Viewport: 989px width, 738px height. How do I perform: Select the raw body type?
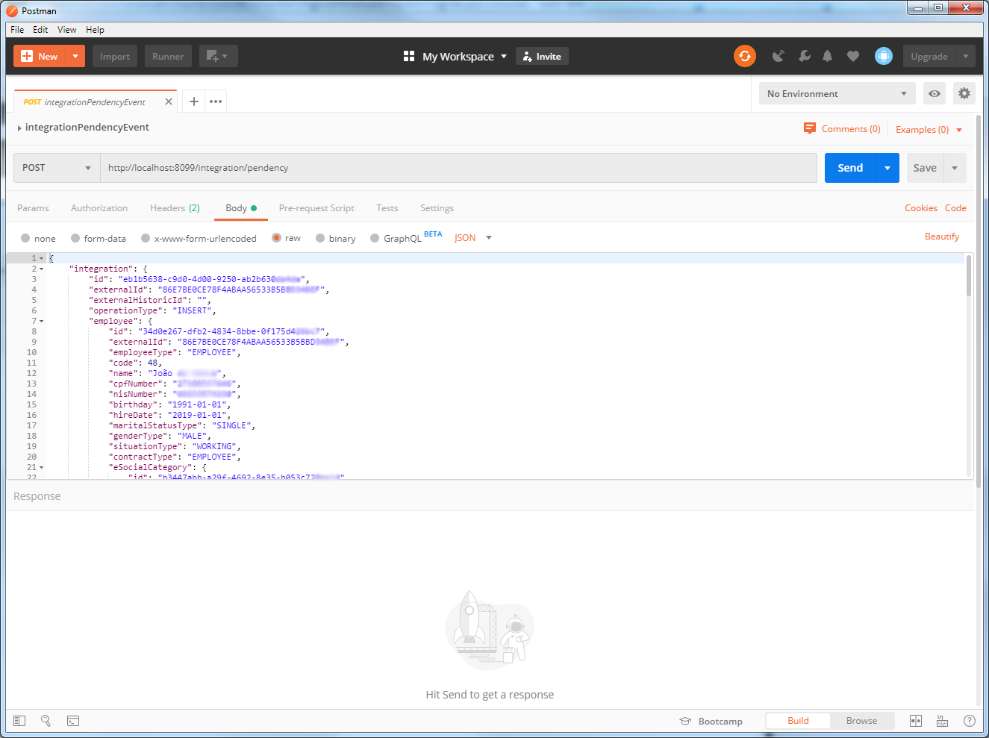[x=276, y=238]
